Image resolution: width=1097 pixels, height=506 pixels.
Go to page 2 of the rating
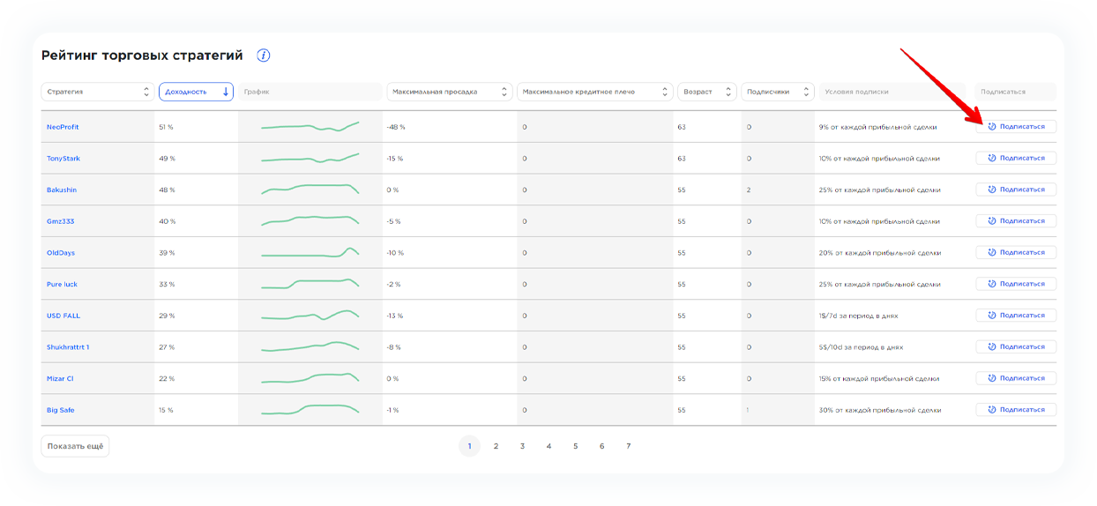point(496,446)
